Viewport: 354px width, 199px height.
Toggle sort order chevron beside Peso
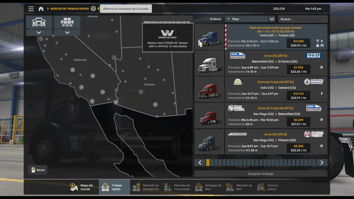pos(272,19)
